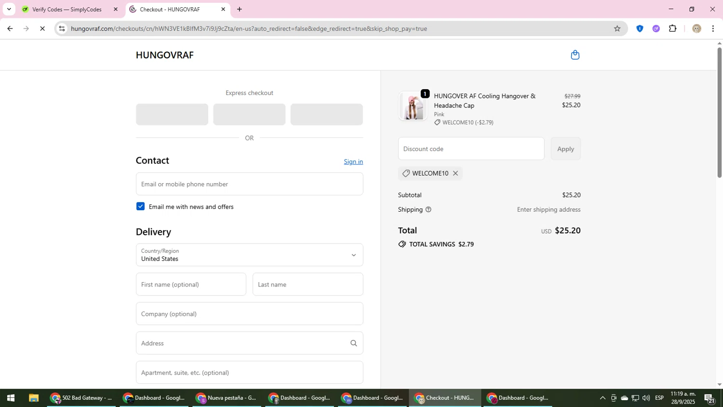This screenshot has width=723, height=407.
Task: Focus the Email or mobile phone number field
Action: [x=249, y=184]
